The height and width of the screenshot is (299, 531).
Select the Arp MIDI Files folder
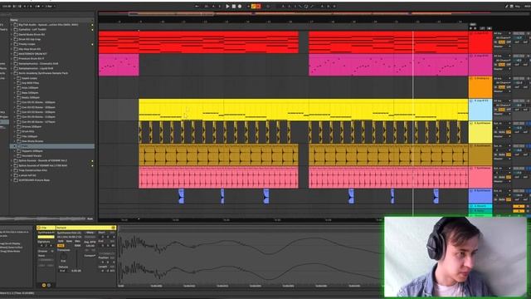pyautogui.click(x=30, y=83)
